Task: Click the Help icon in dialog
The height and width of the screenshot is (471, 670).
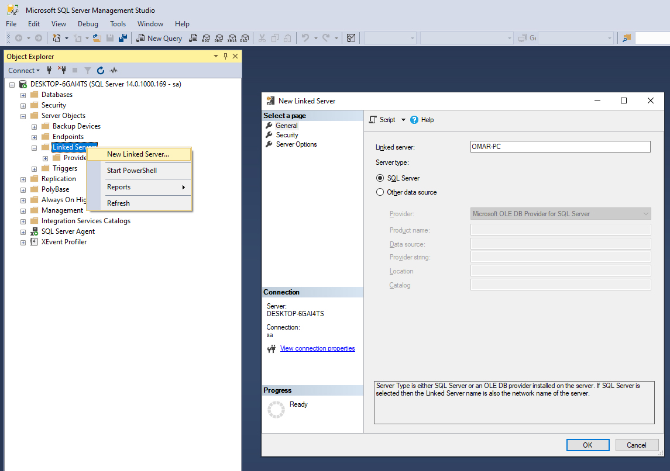Action: click(414, 120)
